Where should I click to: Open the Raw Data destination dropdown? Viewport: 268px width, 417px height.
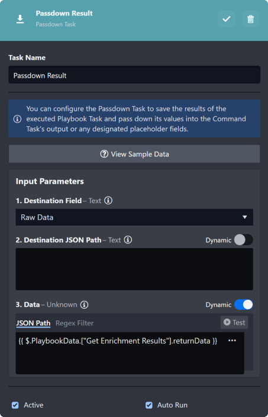point(134,217)
